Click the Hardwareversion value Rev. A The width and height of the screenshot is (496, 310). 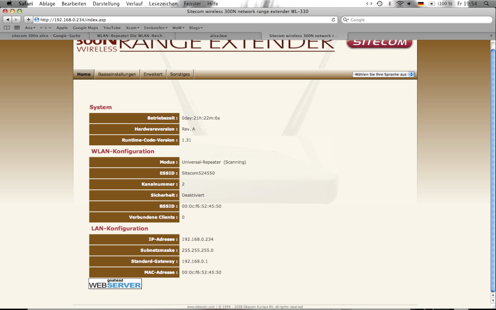coord(188,129)
